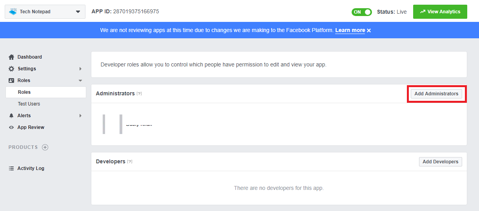Click the Alerts bell icon
The width and height of the screenshot is (479, 211).
tap(11, 116)
